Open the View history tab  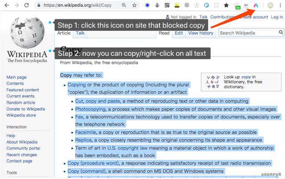[201, 33]
